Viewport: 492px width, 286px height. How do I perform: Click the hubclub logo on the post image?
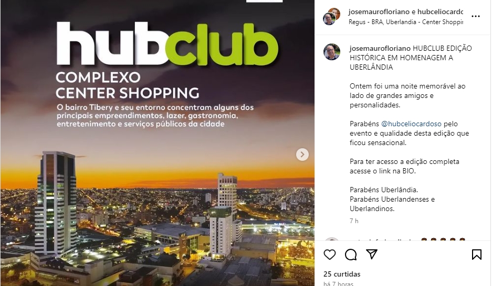(x=167, y=44)
